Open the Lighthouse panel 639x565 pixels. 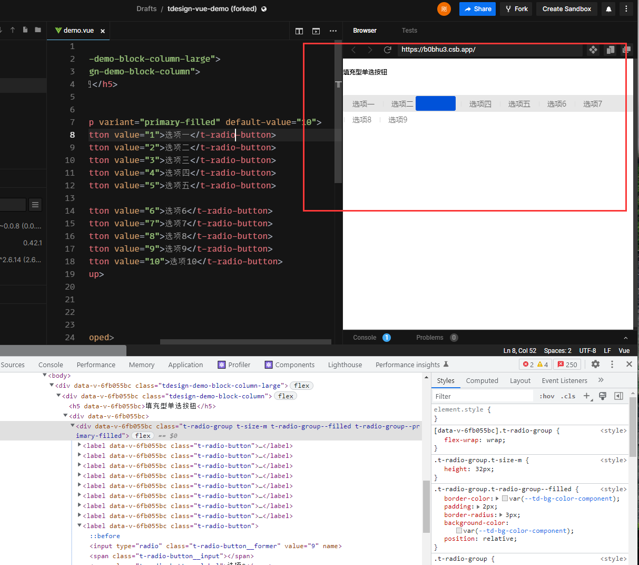pos(345,365)
